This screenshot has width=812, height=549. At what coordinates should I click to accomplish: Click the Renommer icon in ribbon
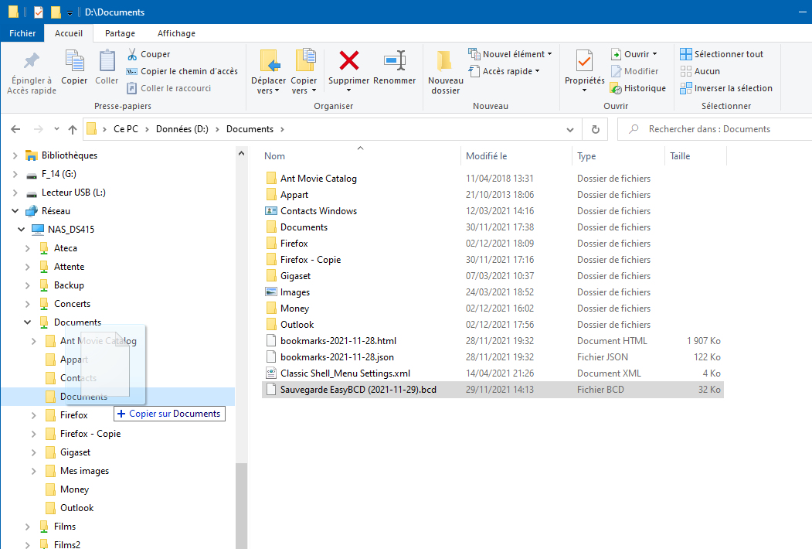click(394, 61)
